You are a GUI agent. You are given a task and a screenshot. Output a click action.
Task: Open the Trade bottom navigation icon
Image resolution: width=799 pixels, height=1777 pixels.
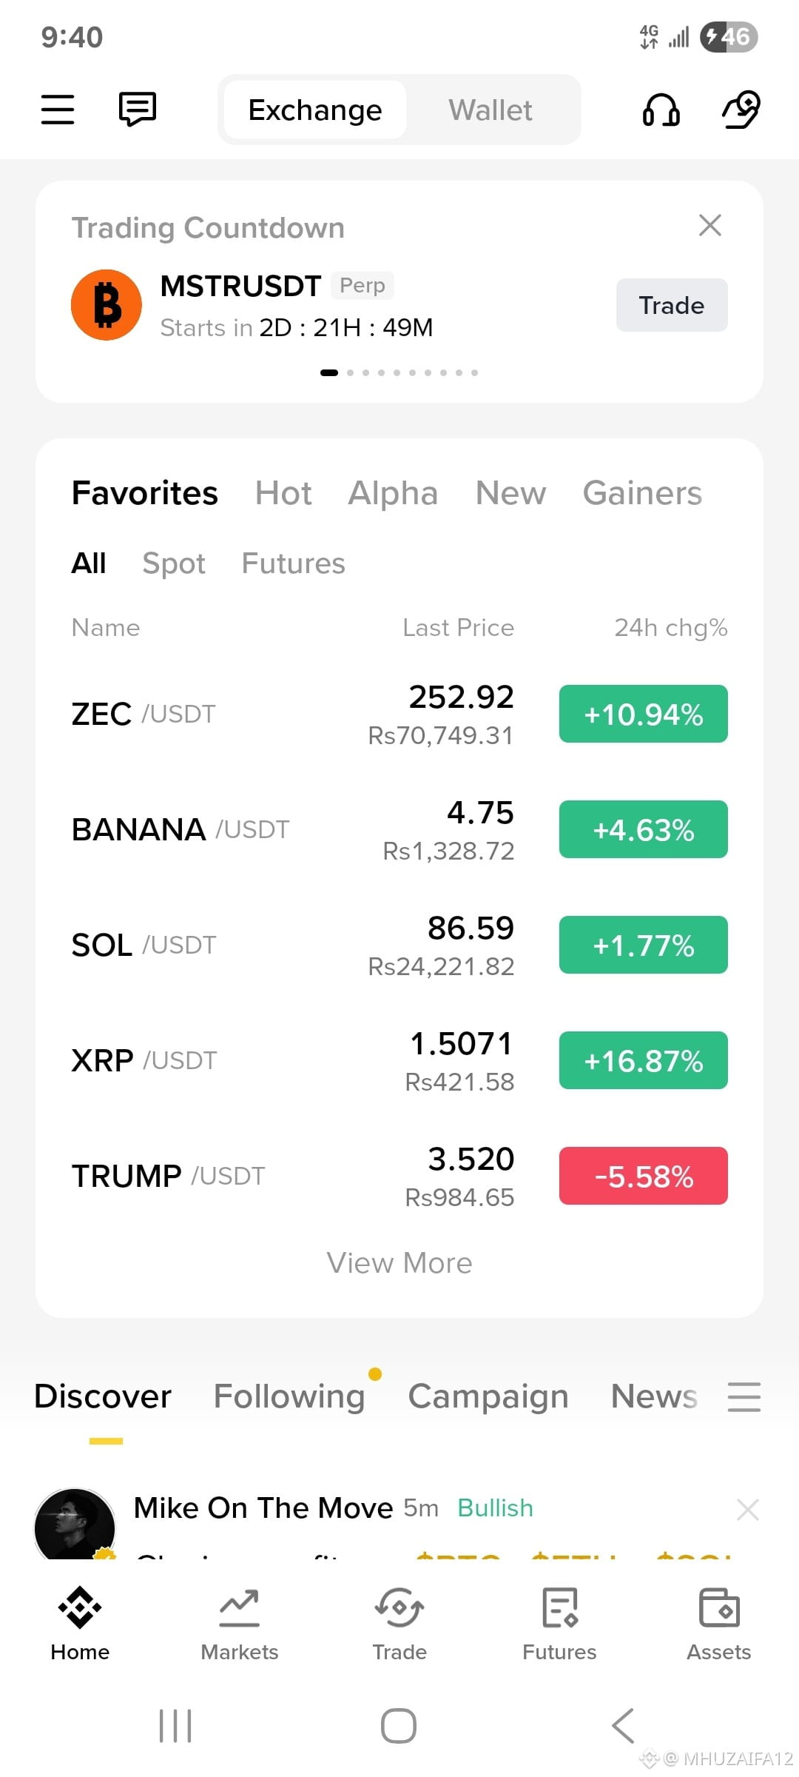(399, 1625)
